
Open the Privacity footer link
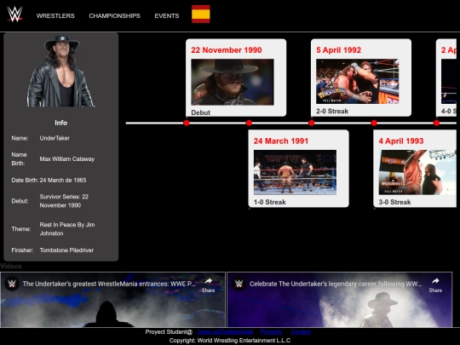(271, 332)
